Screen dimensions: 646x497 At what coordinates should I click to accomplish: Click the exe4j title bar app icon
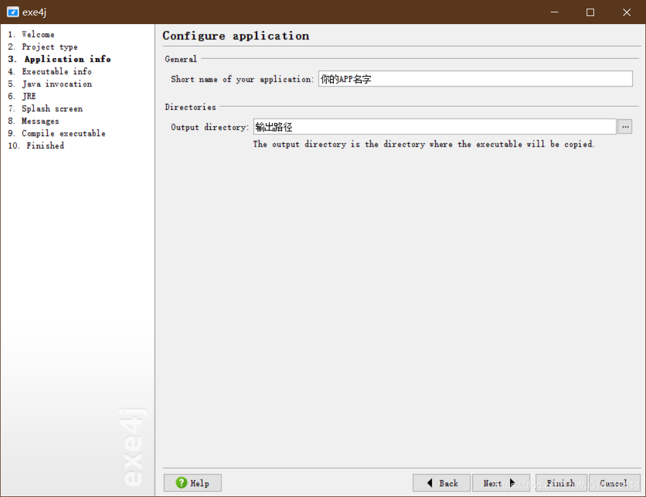click(x=13, y=12)
